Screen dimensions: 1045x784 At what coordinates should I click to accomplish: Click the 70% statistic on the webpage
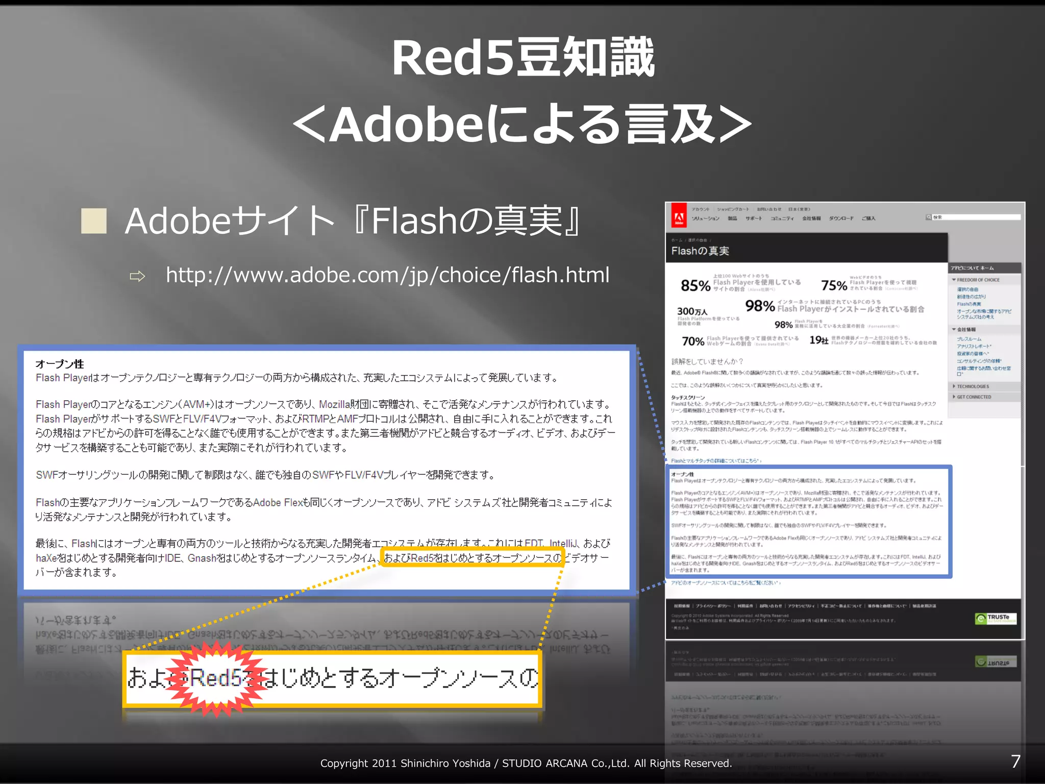tap(693, 341)
